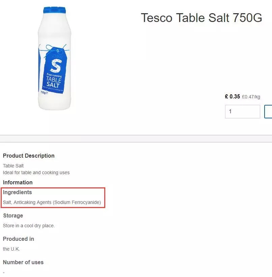Click the Storage heading

(x=13, y=216)
